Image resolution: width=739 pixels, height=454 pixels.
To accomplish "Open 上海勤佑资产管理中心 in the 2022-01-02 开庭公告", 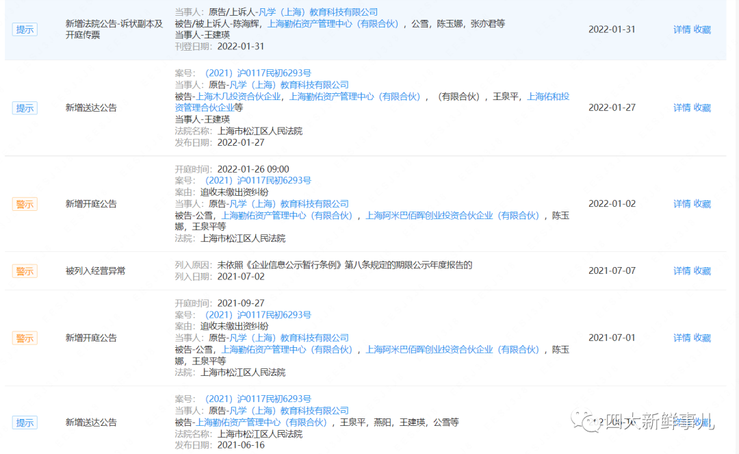I will [x=287, y=216].
